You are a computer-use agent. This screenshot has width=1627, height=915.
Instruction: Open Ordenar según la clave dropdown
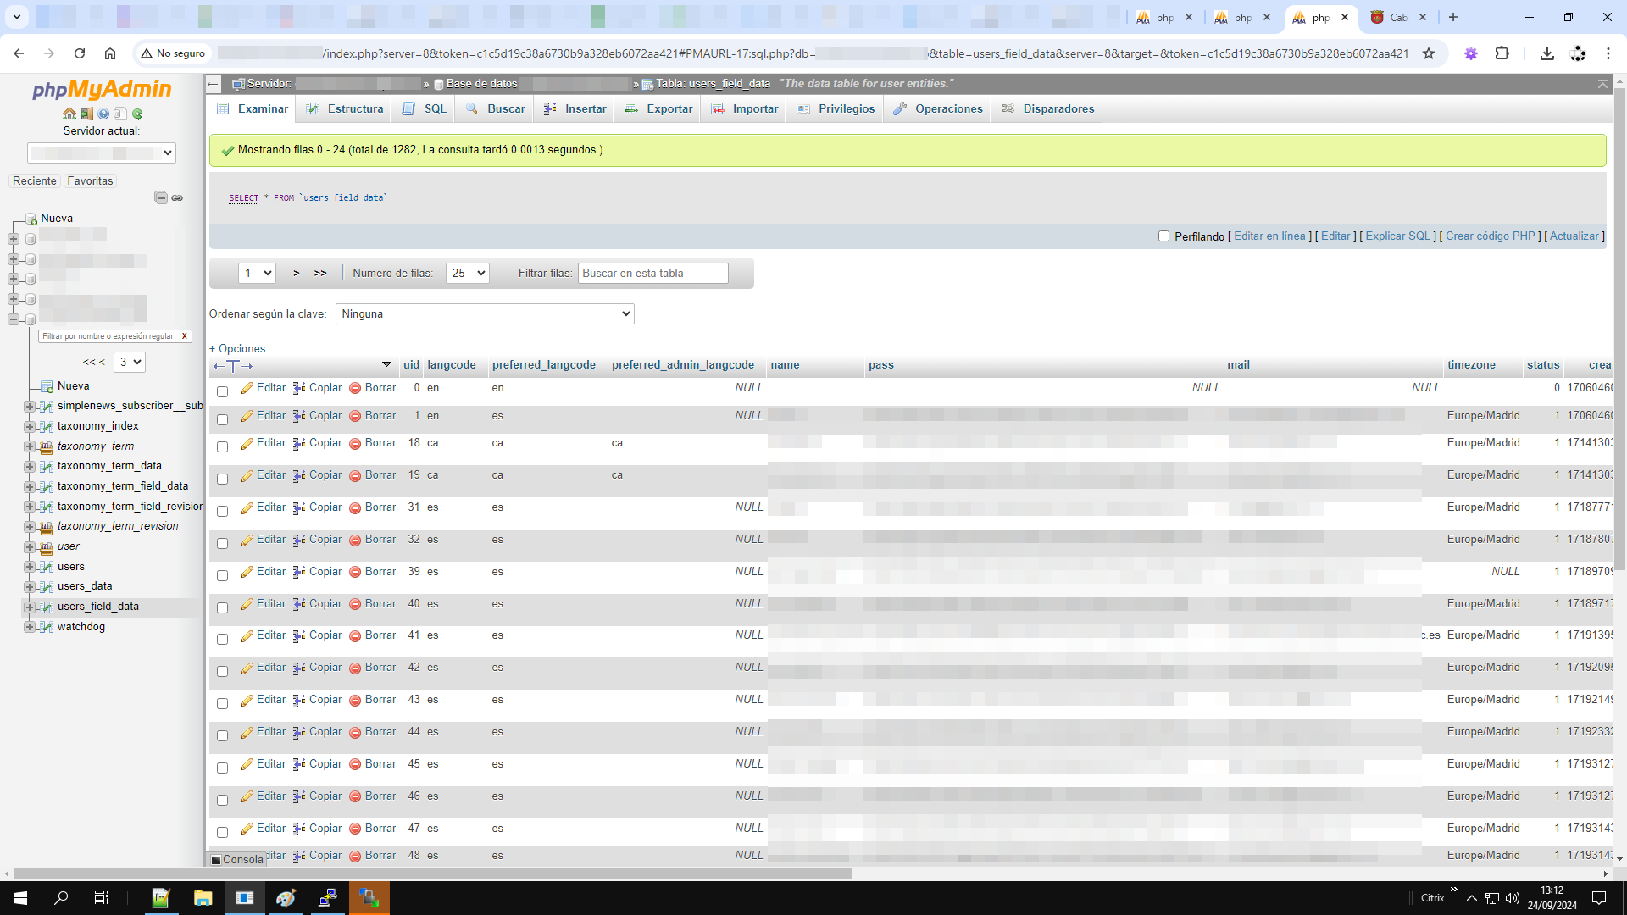[x=485, y=313]
